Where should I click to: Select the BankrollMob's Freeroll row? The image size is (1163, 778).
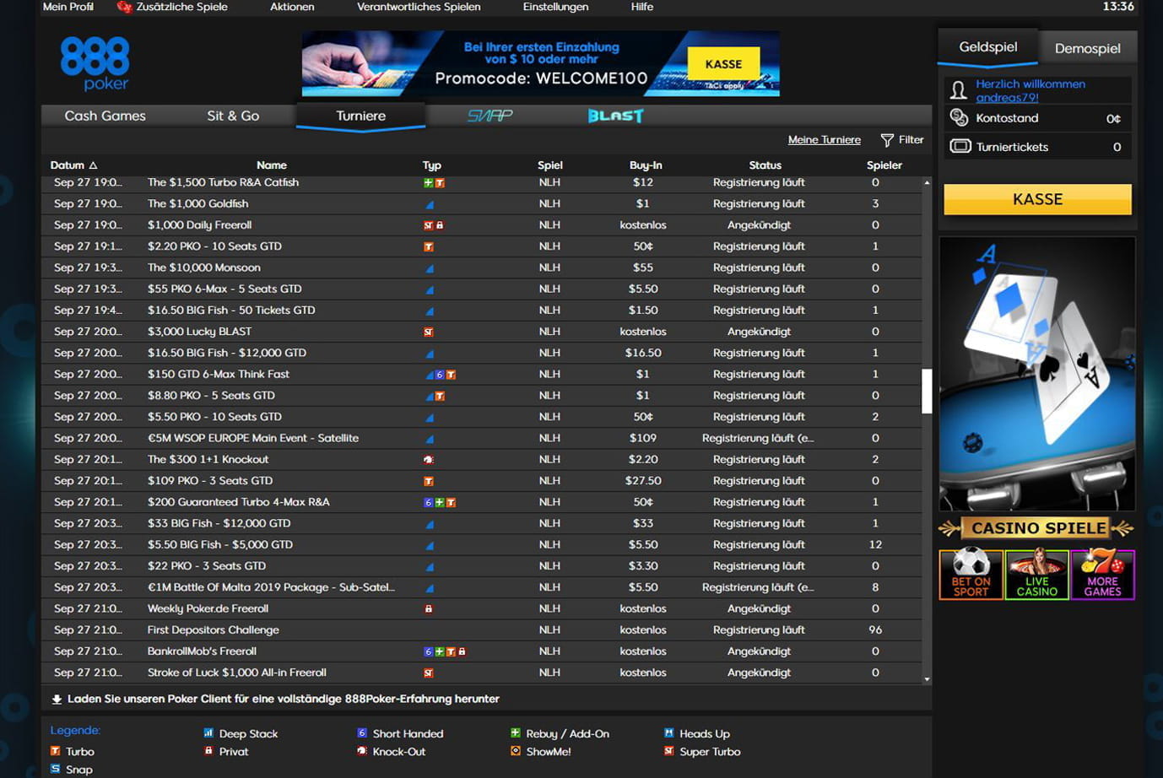[481, 651]
